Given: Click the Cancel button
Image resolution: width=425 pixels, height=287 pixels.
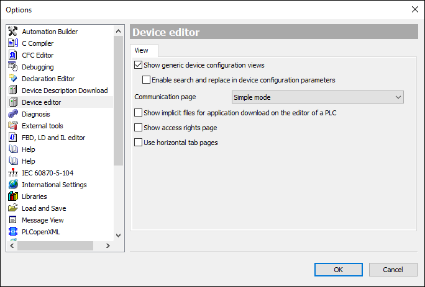Looking at the screenshot, I should point(393,270).
